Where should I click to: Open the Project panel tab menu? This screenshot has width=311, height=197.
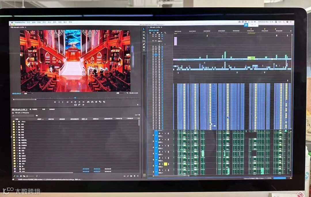(26, 109)
